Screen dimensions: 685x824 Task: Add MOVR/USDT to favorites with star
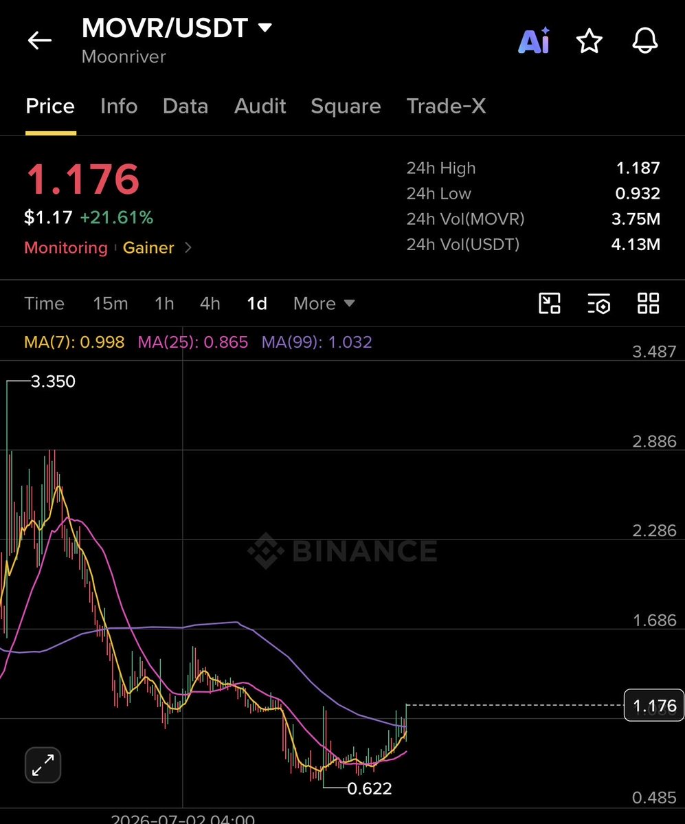[x=589, y=41]
